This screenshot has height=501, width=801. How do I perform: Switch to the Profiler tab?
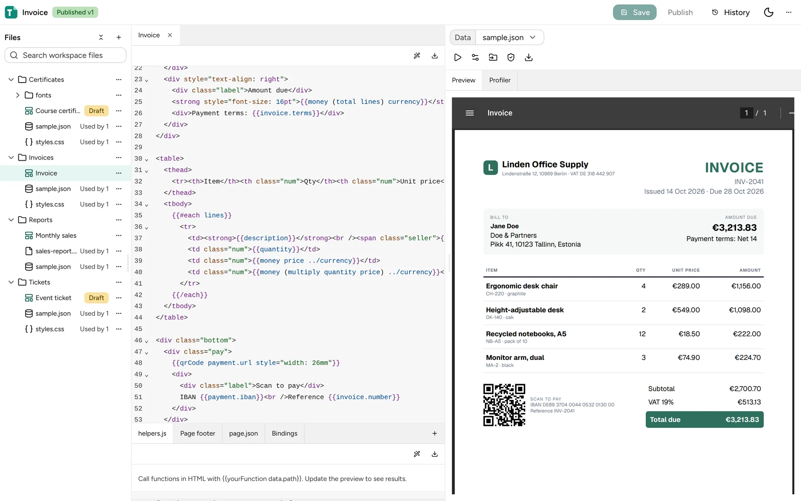pos(500,80)
